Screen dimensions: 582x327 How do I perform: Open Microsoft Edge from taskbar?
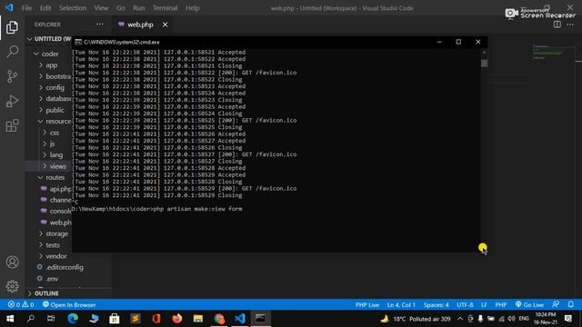pyautogui.click(x=73, y=319)
